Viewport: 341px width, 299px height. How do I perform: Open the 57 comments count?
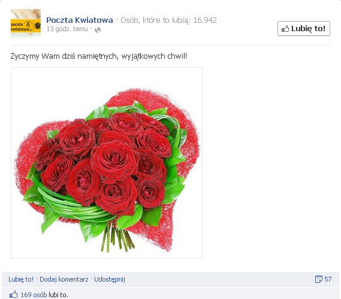tap(328, 279)
